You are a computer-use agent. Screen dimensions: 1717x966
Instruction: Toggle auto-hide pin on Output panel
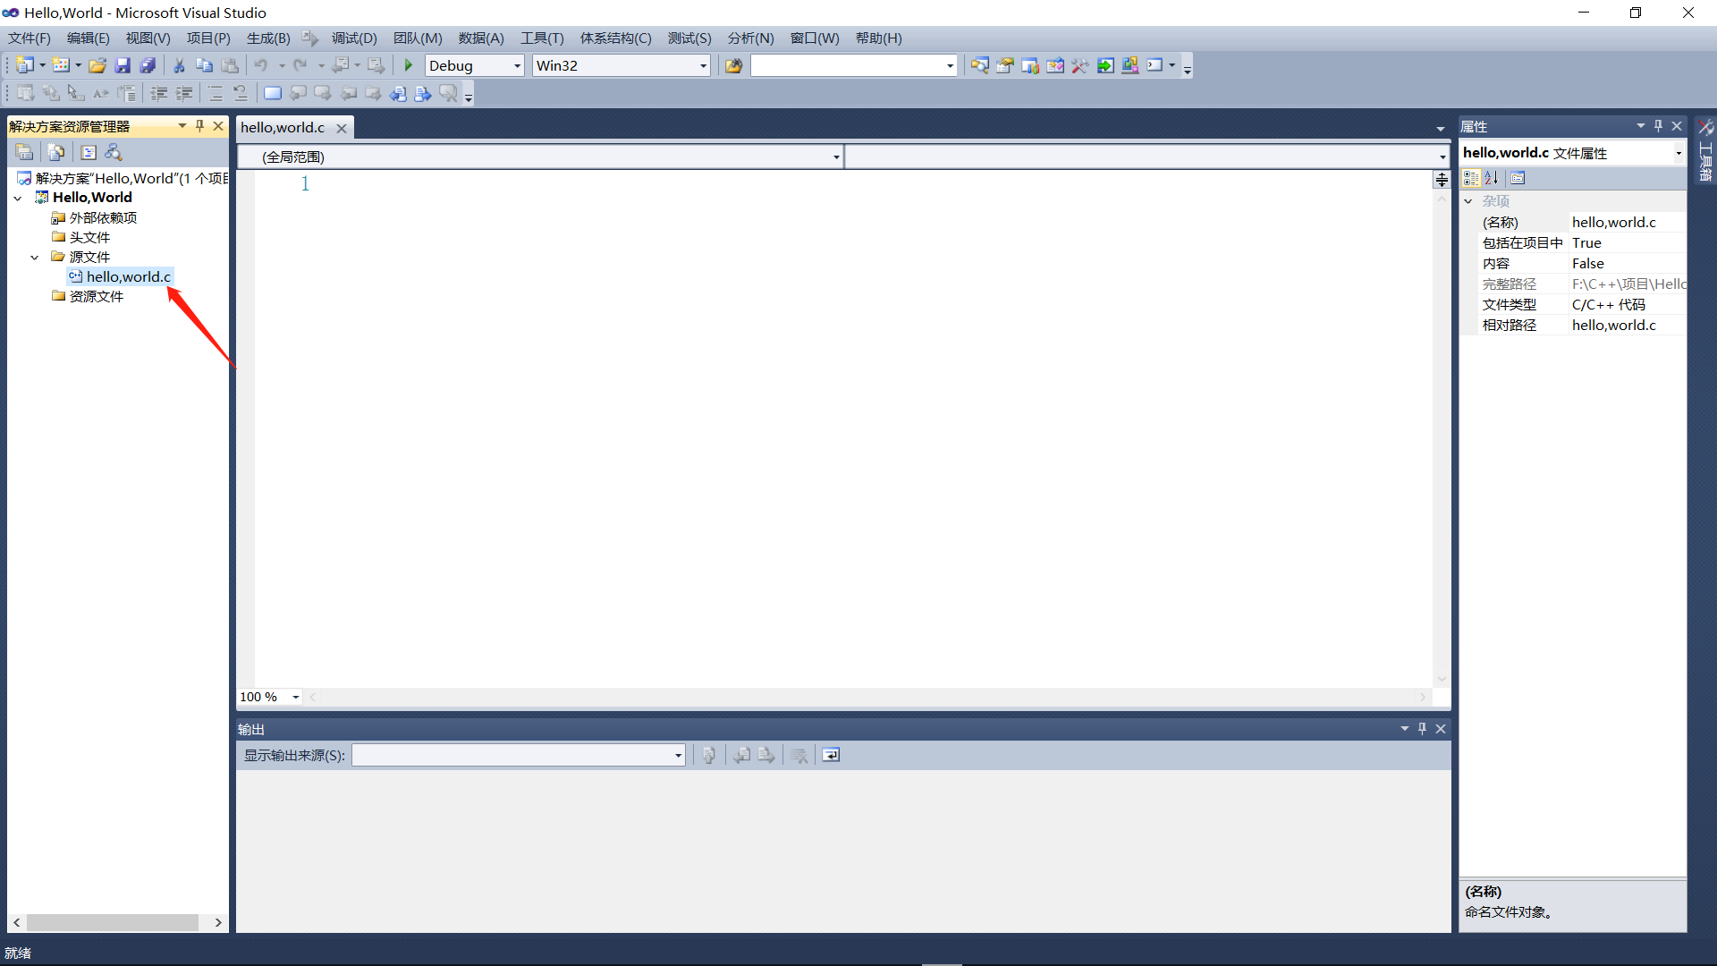1422,729
